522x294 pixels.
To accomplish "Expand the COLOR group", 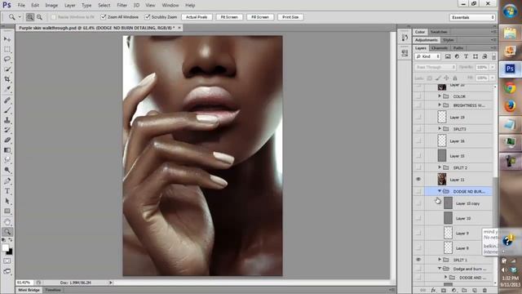I will tap(440, 96).
